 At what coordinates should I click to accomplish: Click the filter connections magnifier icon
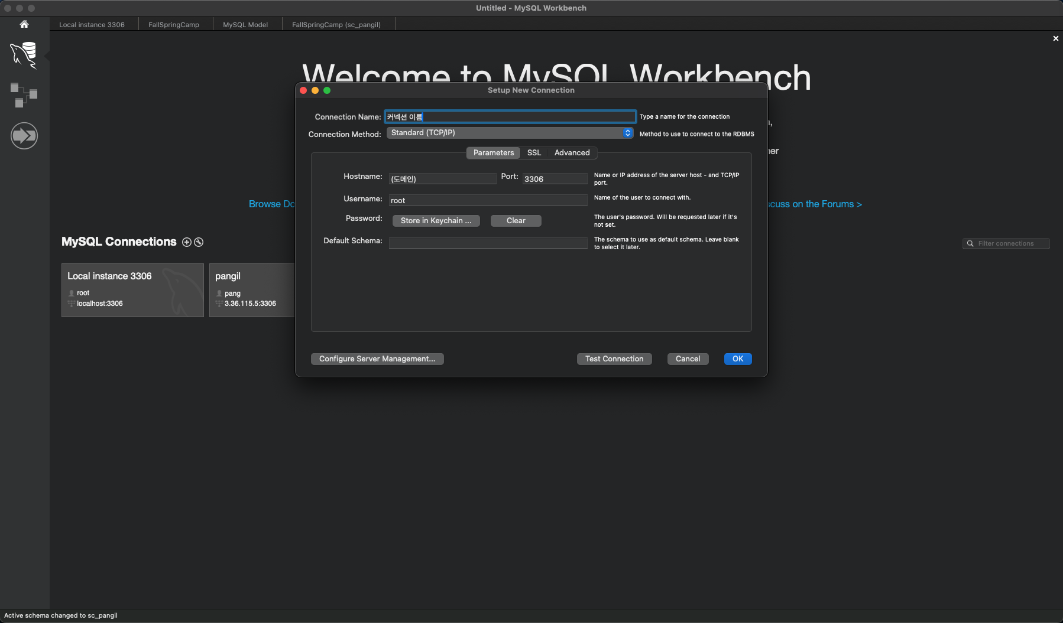970,243
